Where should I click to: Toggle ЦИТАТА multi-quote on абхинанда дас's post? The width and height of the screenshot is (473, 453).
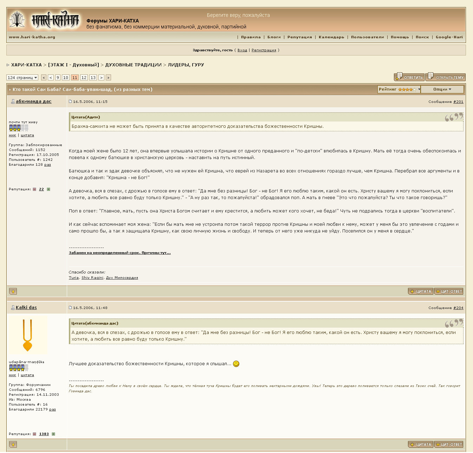420,291
